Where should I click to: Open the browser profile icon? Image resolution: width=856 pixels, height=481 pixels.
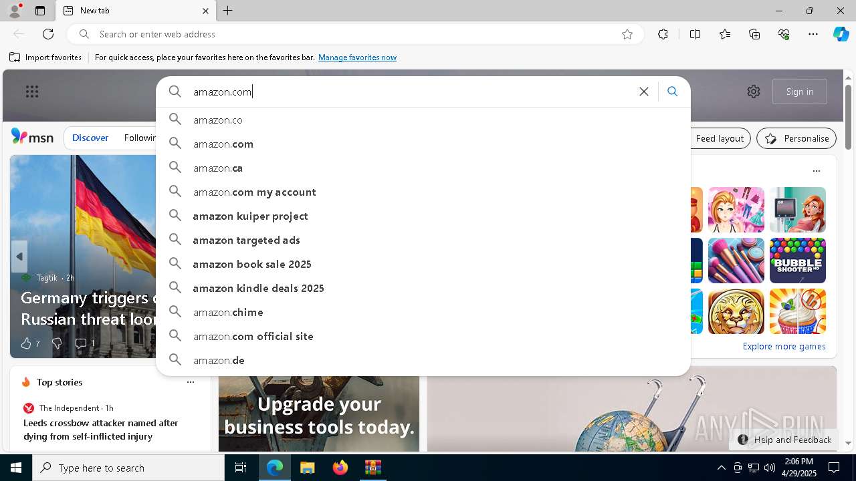[x=15, y=11]
